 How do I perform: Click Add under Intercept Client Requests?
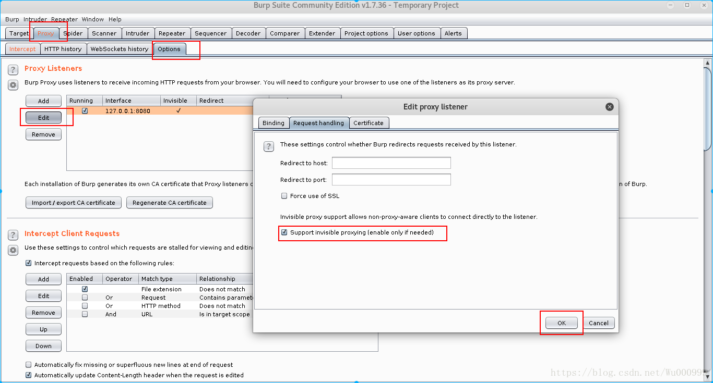pos(44,279)
